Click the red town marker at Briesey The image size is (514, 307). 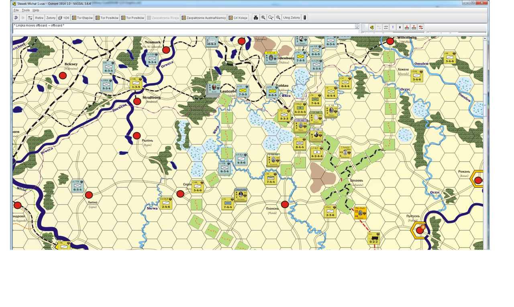[63, 76]
